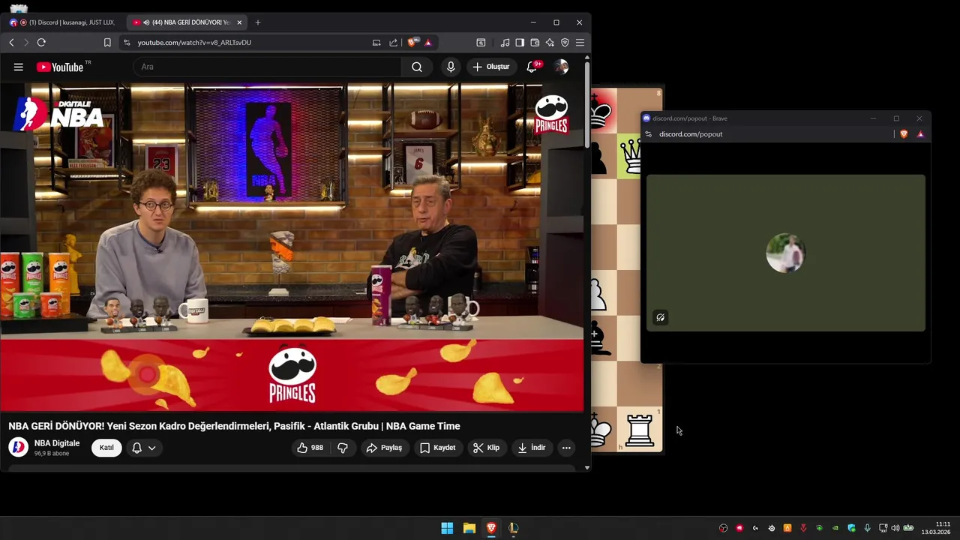
Task: Open Brave Wallet icon
Action: 535,43
